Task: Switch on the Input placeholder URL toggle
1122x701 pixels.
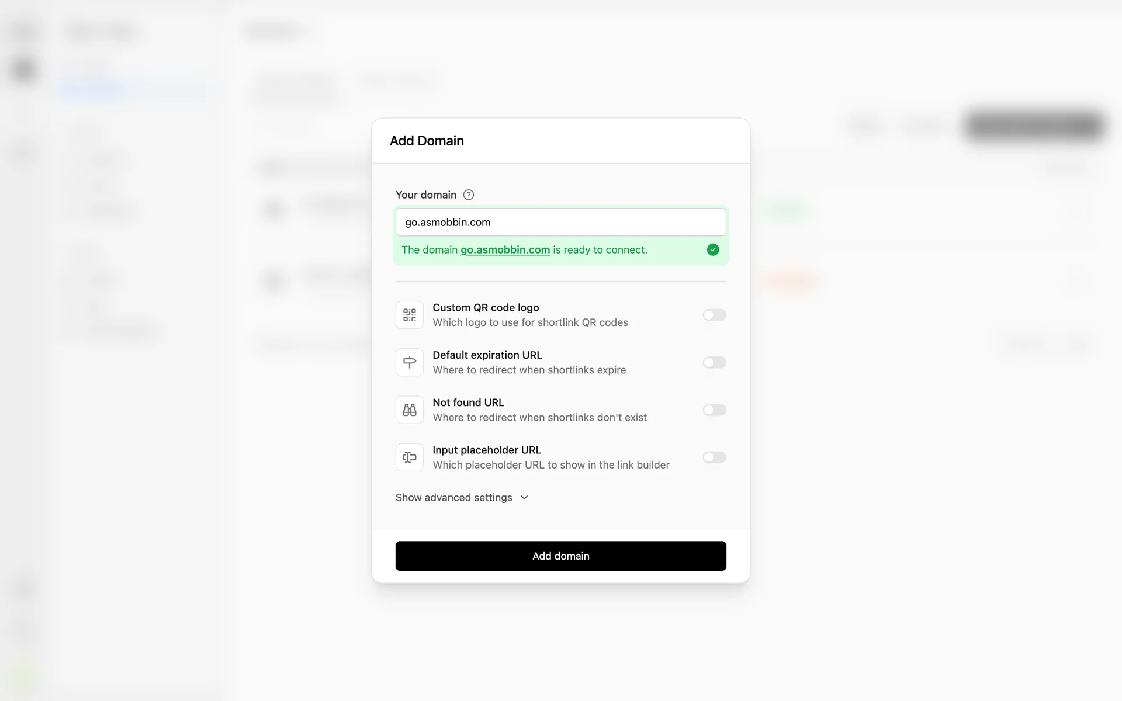Action: [x=714, y=457]
